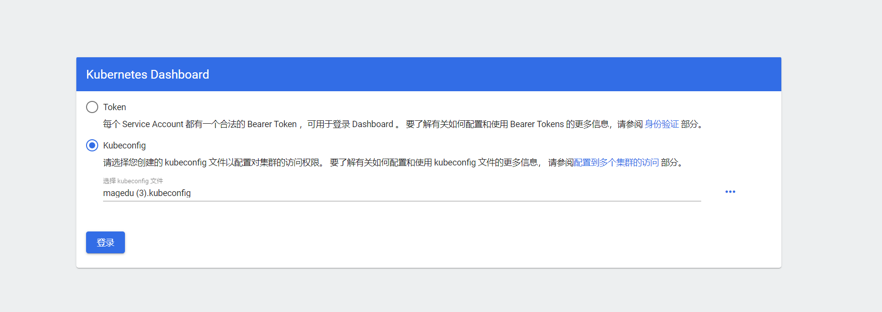Click the kubeconfig 文件 description sentence
This screenshot has width=882, height=312.
pos(393,163)
